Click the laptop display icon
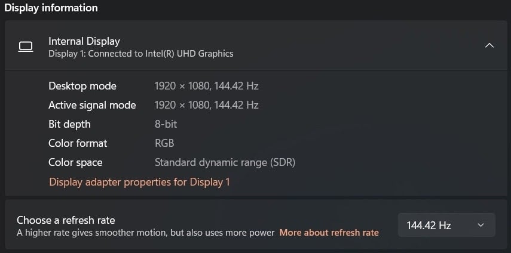The image size is (511, 253). click(26, 47)
